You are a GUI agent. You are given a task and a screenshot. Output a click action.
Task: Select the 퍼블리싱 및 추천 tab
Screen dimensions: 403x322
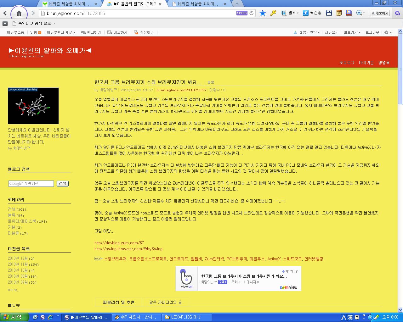[x=119, y=302]
